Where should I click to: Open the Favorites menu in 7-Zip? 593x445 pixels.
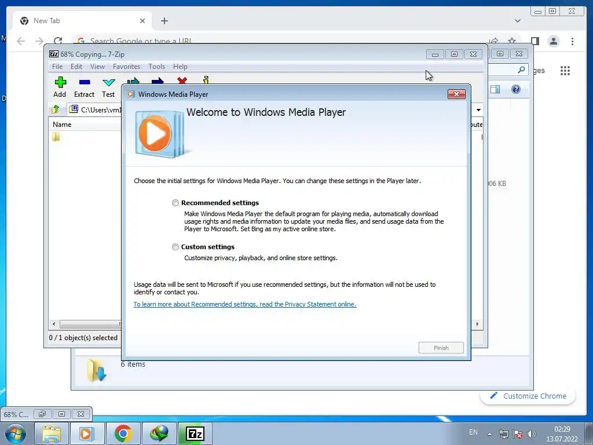click(126, 67)
